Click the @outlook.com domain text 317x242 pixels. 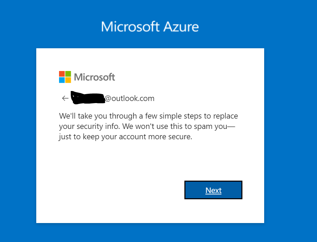click(x=129, y=98)
